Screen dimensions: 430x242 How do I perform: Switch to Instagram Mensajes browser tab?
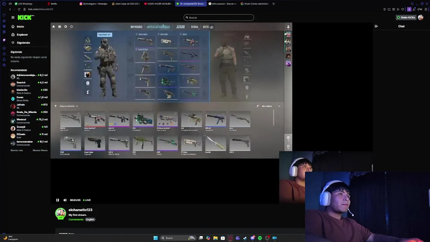[93, 4]
